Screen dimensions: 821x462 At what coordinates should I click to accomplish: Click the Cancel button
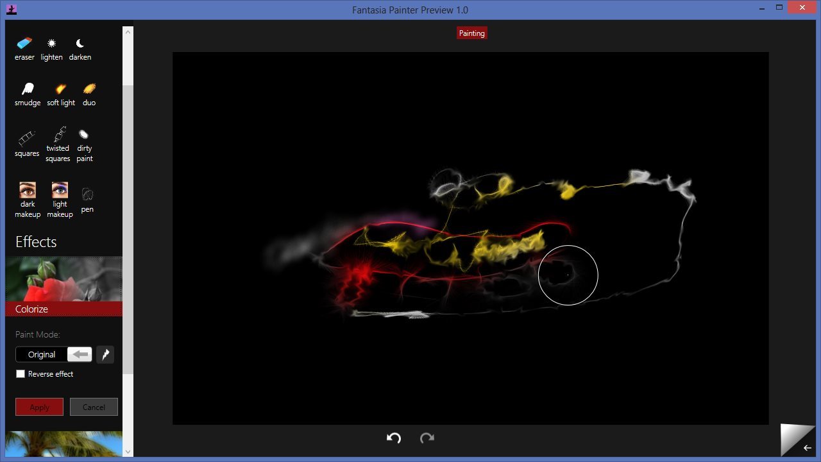coord(94,407)
